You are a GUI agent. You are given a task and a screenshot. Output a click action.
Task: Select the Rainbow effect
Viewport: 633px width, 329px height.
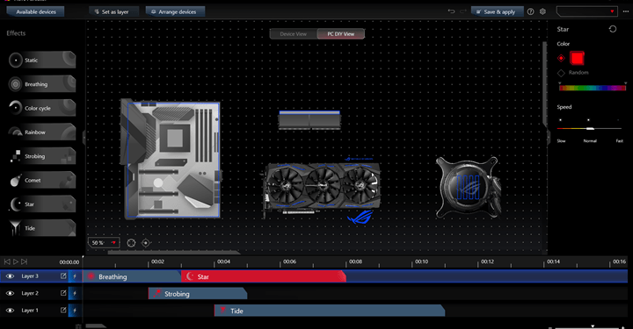pos(41,132)
